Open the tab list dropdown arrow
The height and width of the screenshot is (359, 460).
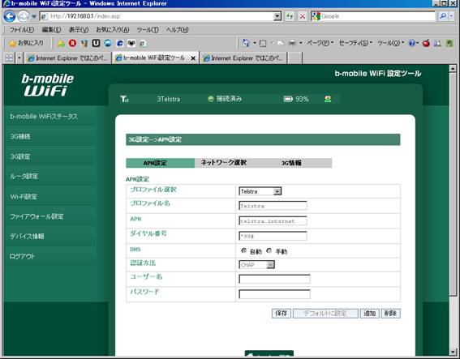click(19, 58)
